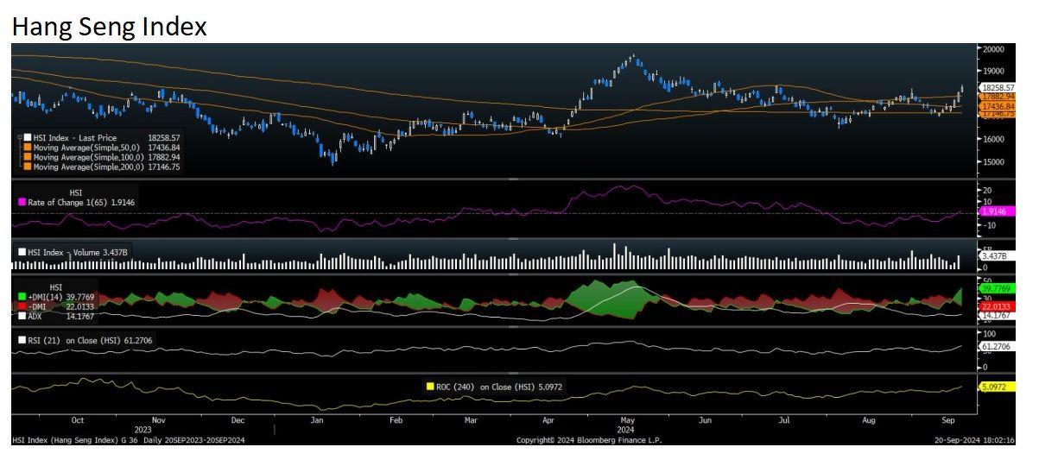
Task: Click the orange 100-day Moving Average legend marker
Action: [x=28, y=157]
